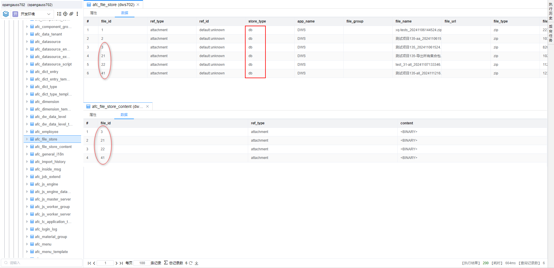The image size is (554, 268).
Task: Click the afc_dw_data_level table icon
Action: [32, 117]
